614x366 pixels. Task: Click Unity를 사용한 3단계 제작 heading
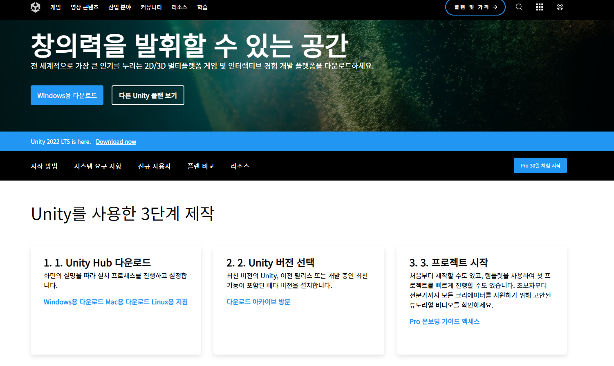(x=123, y=214)
